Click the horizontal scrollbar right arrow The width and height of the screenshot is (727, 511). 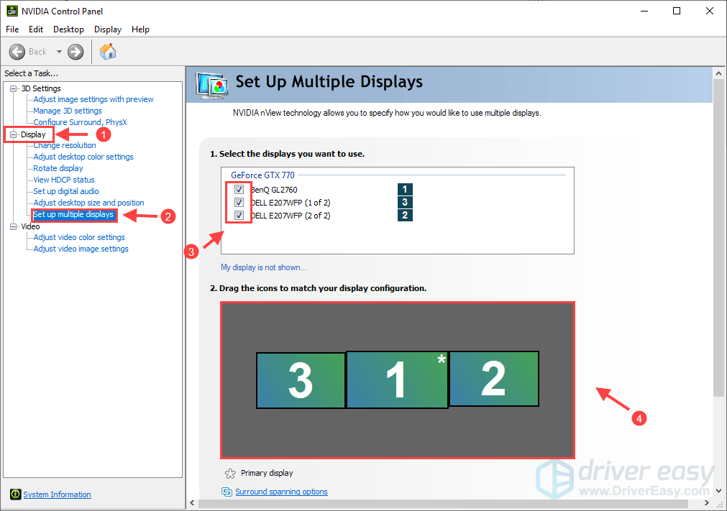pyautogui.click(x=707, y=503)
